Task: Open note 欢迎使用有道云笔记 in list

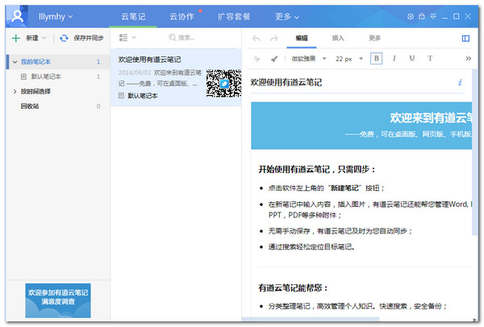Action: (x=176, y=77)
